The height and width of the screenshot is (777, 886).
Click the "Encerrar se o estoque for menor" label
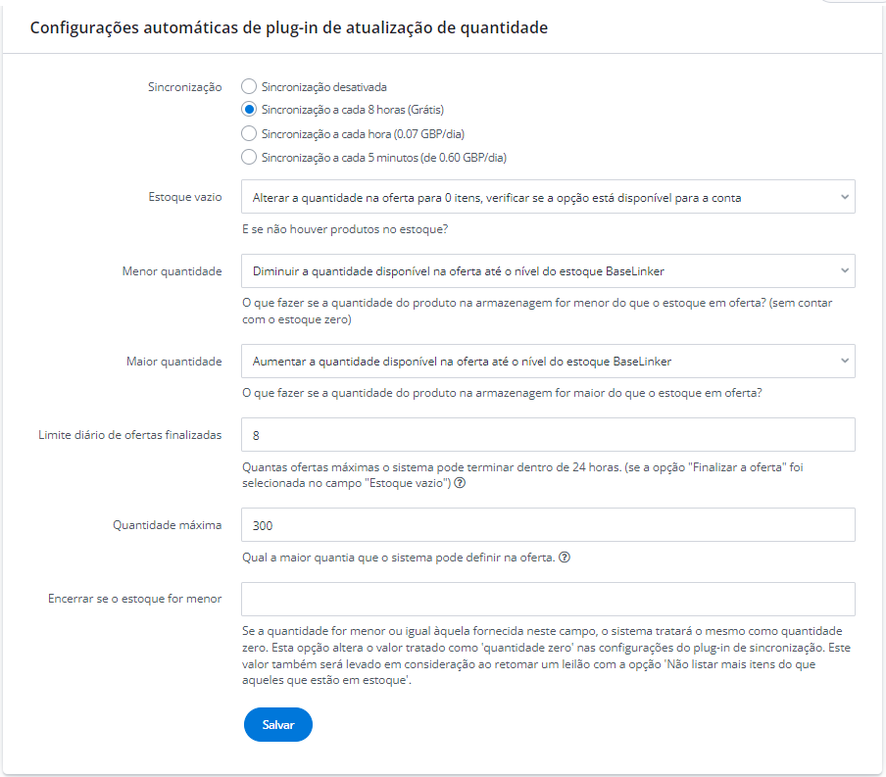[x=134, y=599]
